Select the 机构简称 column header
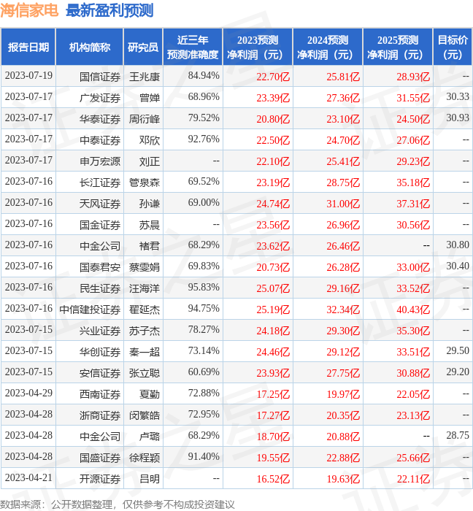Image resolution: width=473 pixels, height=511 pixels. tap(90, 47)
